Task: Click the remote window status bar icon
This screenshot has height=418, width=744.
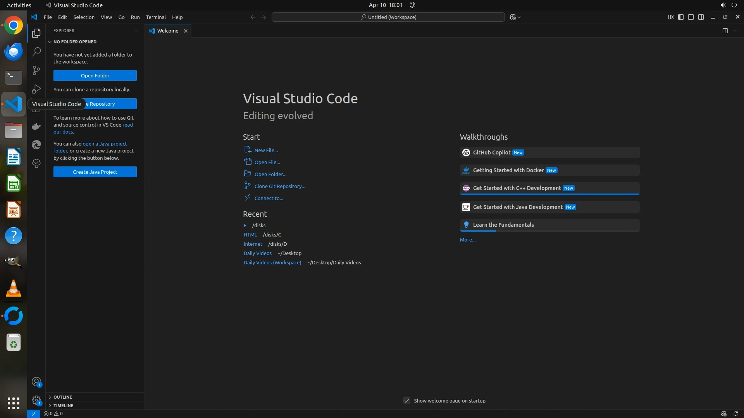Action: (x=34, y=413)
